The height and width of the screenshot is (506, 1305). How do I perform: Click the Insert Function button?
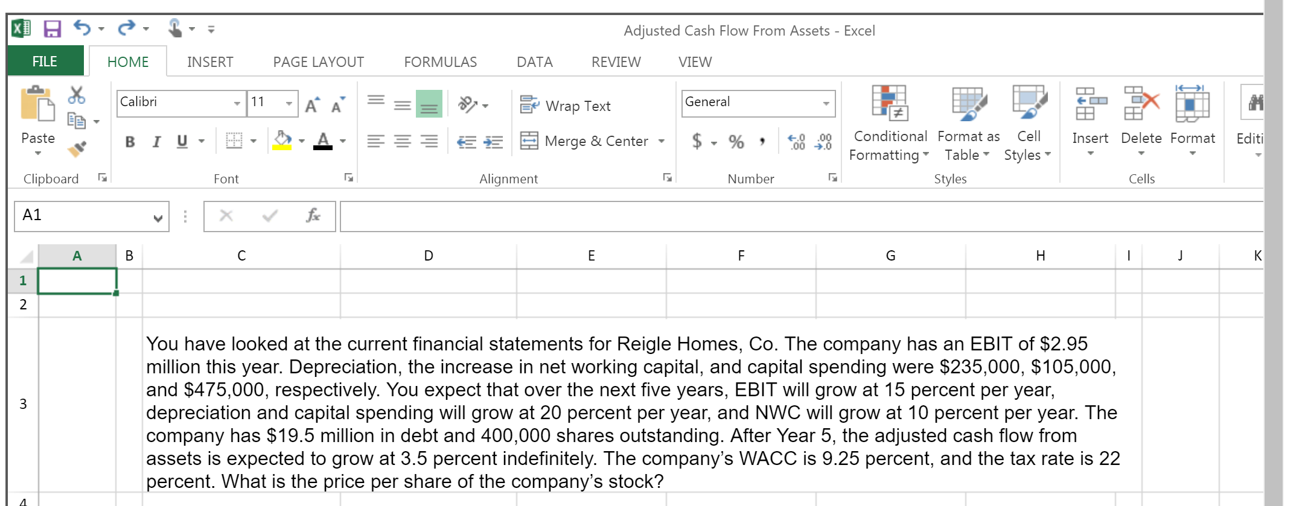tap(313, 216)
